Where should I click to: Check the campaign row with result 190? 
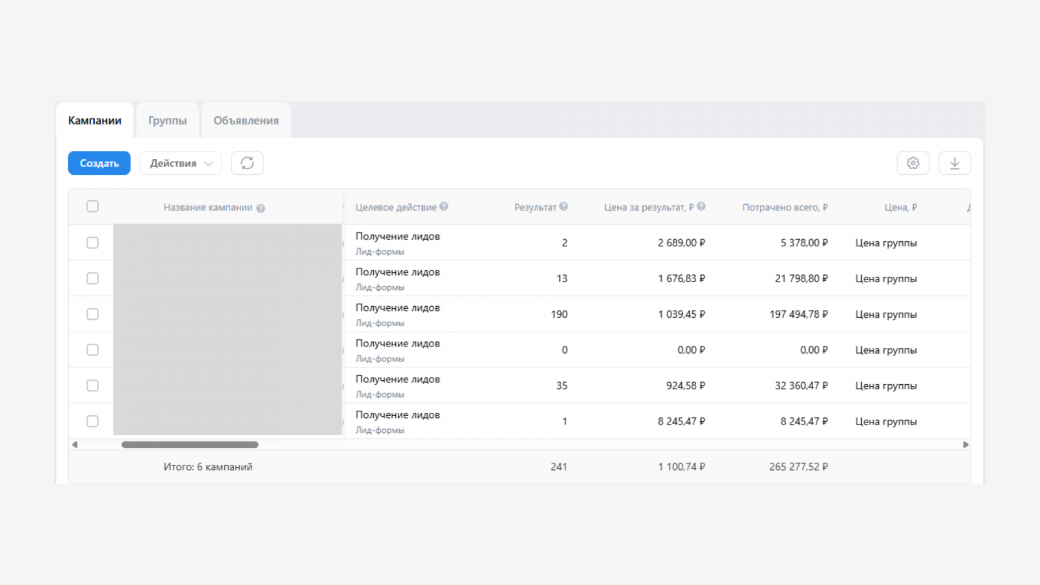pyautogui.click(x=92, y=314)
